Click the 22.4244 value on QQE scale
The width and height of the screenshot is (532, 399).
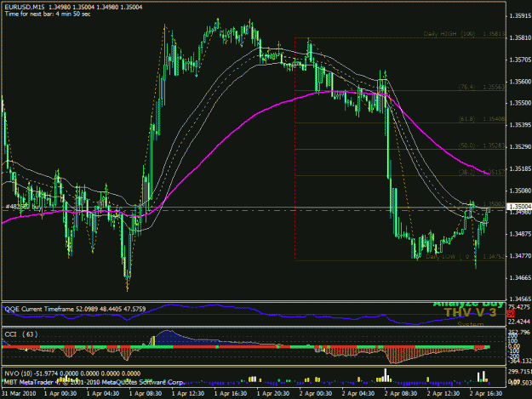click(x=519, y=322)
